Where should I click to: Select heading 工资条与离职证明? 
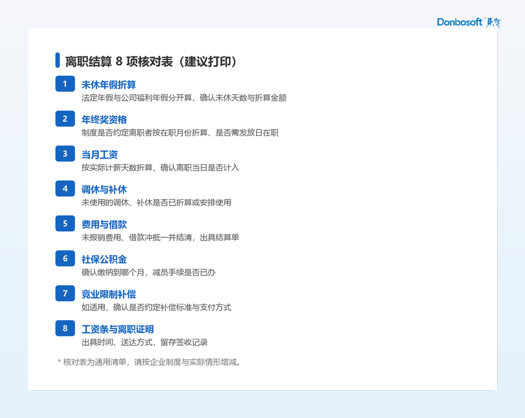tap(117, 329)
